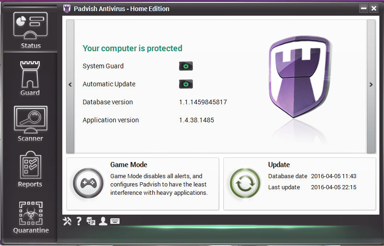Open the Quarantine biohazard section
The width and height of the screenshot is (384, 246).
pyautogui.click(x=31, y=213)
